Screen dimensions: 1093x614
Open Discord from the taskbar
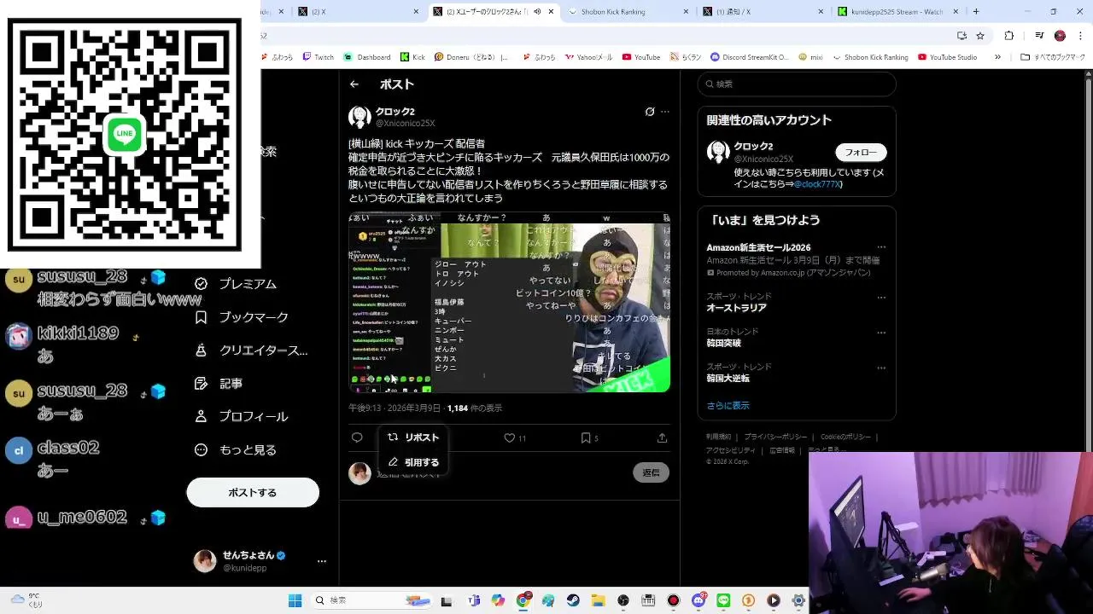click(x=698, y=600)
